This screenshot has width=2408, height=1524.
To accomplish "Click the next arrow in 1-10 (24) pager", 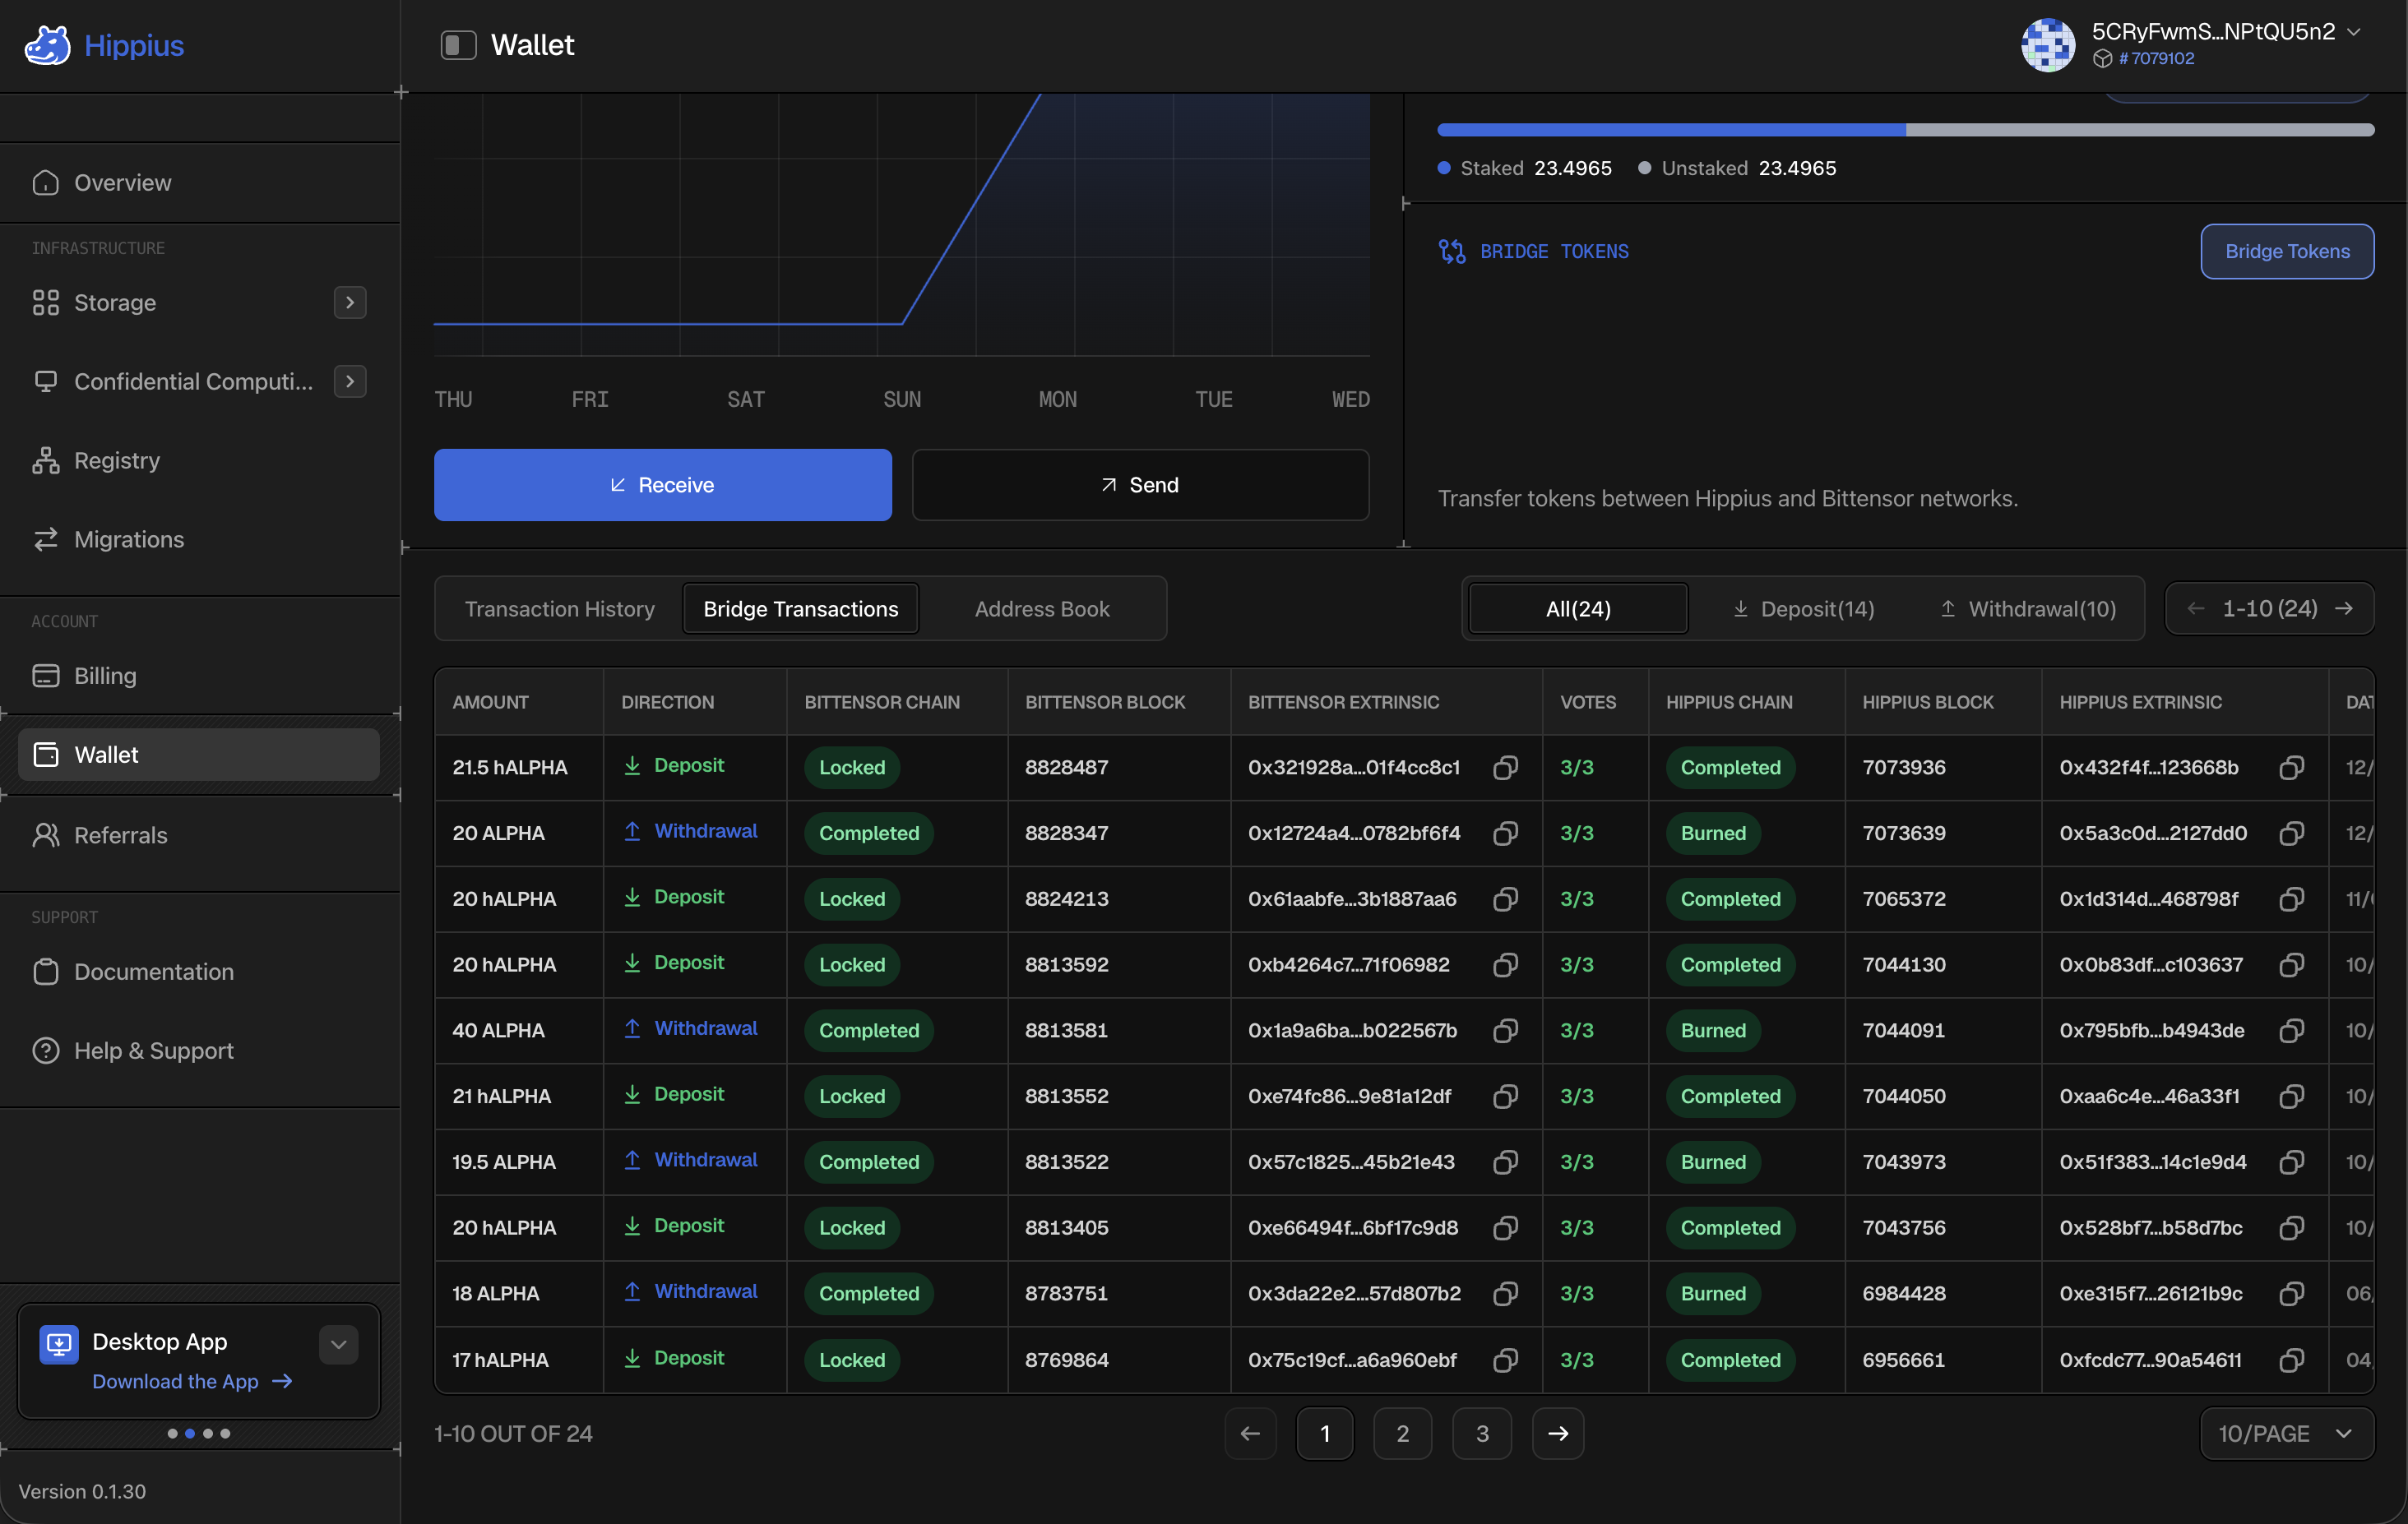I will click(x=2344, y=608).
